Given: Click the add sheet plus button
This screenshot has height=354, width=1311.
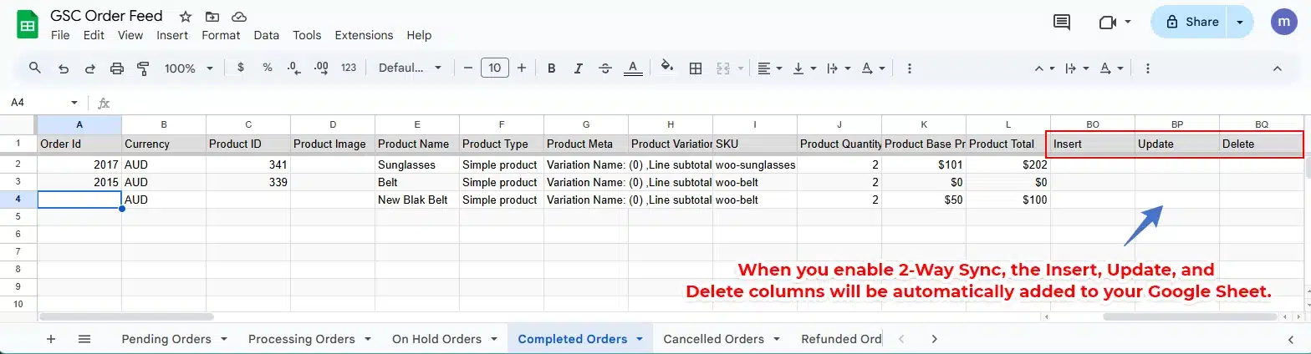Looking at the screenshot, I should point(51,339).
